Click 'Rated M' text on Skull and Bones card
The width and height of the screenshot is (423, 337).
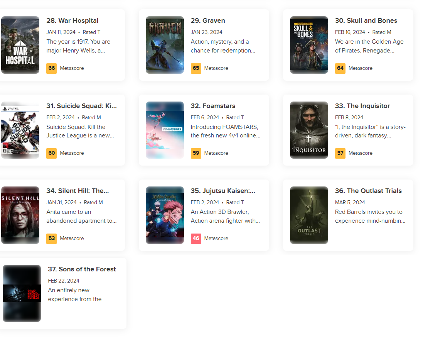coord(382,32)
